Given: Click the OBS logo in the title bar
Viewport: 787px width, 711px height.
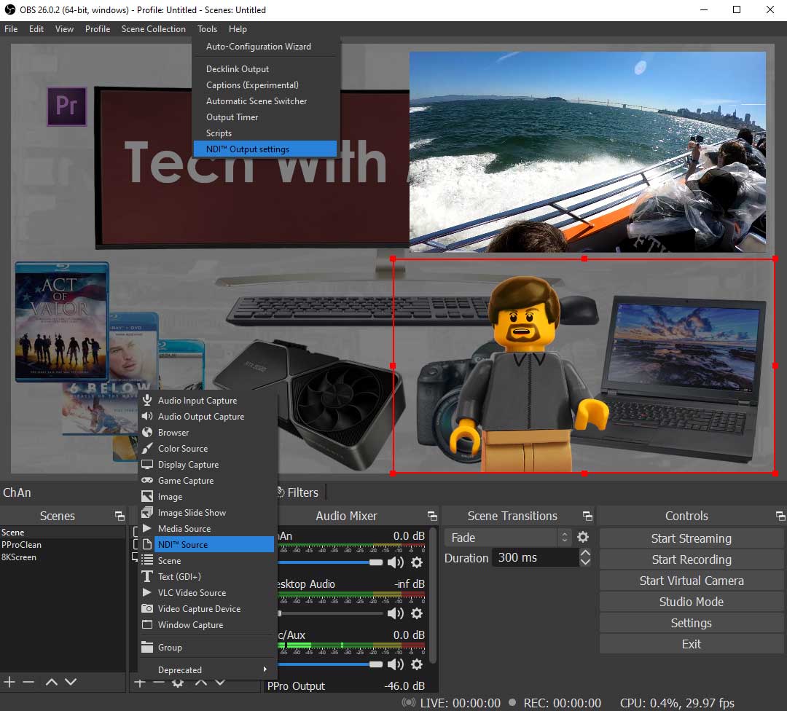Looking at the screenshot, I should point(9,9).
